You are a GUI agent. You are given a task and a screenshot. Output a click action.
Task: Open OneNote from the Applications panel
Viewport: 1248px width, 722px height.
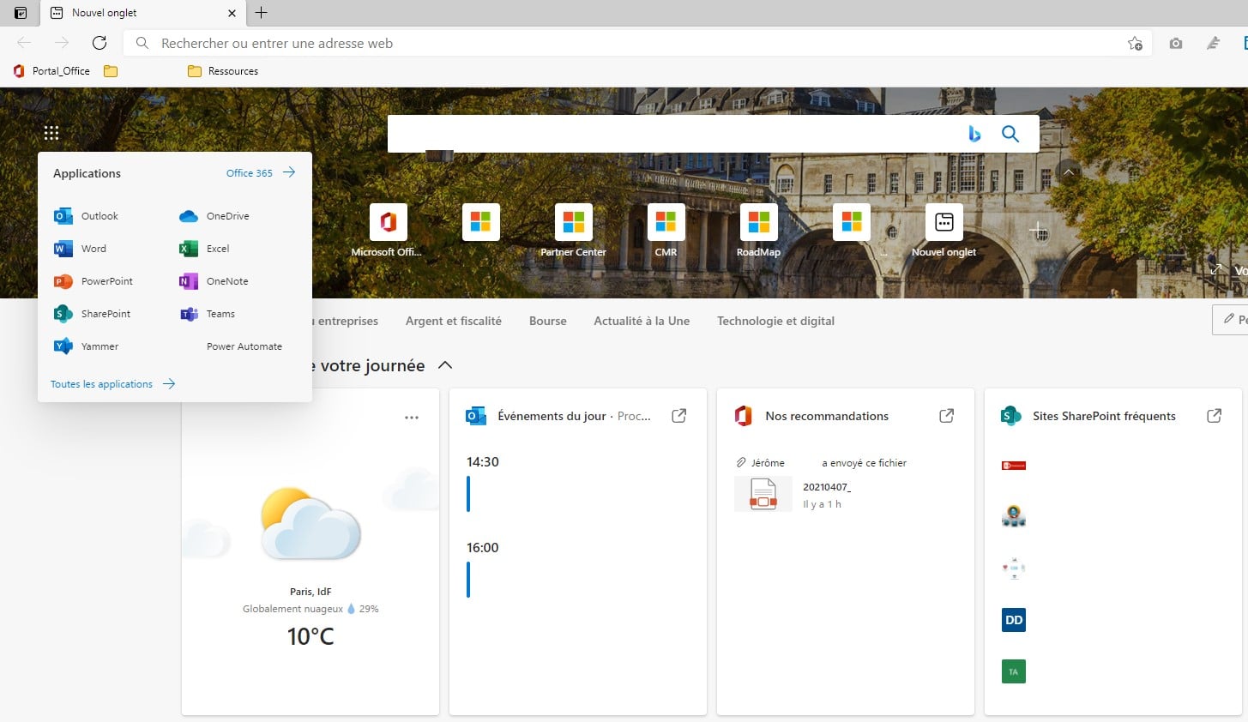coord(214,281)
